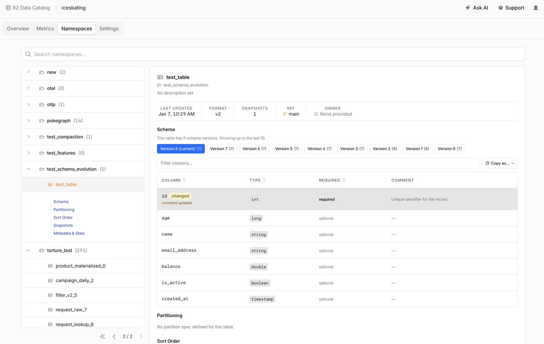Click the table icon next to test_table in tree
This screenshot has width=544, height=344.
pyautogui.click(x=50, y=184)
